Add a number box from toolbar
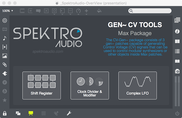The height and width of the screenshot is (118, 182). pyautogui.click(x=62, y=11)
